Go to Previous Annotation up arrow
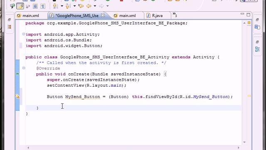 [68, 6]
